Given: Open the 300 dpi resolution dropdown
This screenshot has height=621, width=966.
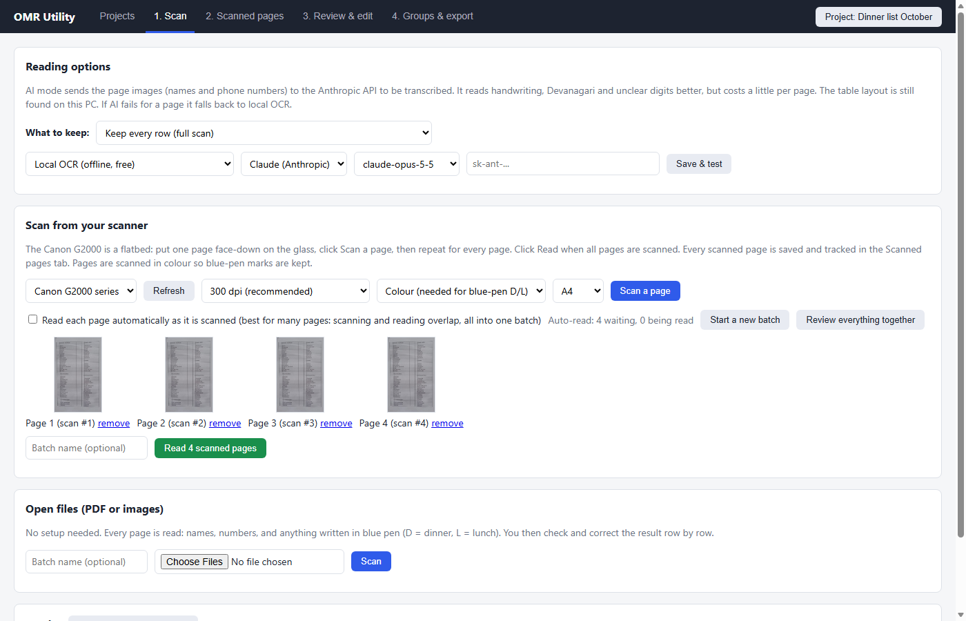Looking at the screenshot, I should pyautogui.click(x=286, y=291).
